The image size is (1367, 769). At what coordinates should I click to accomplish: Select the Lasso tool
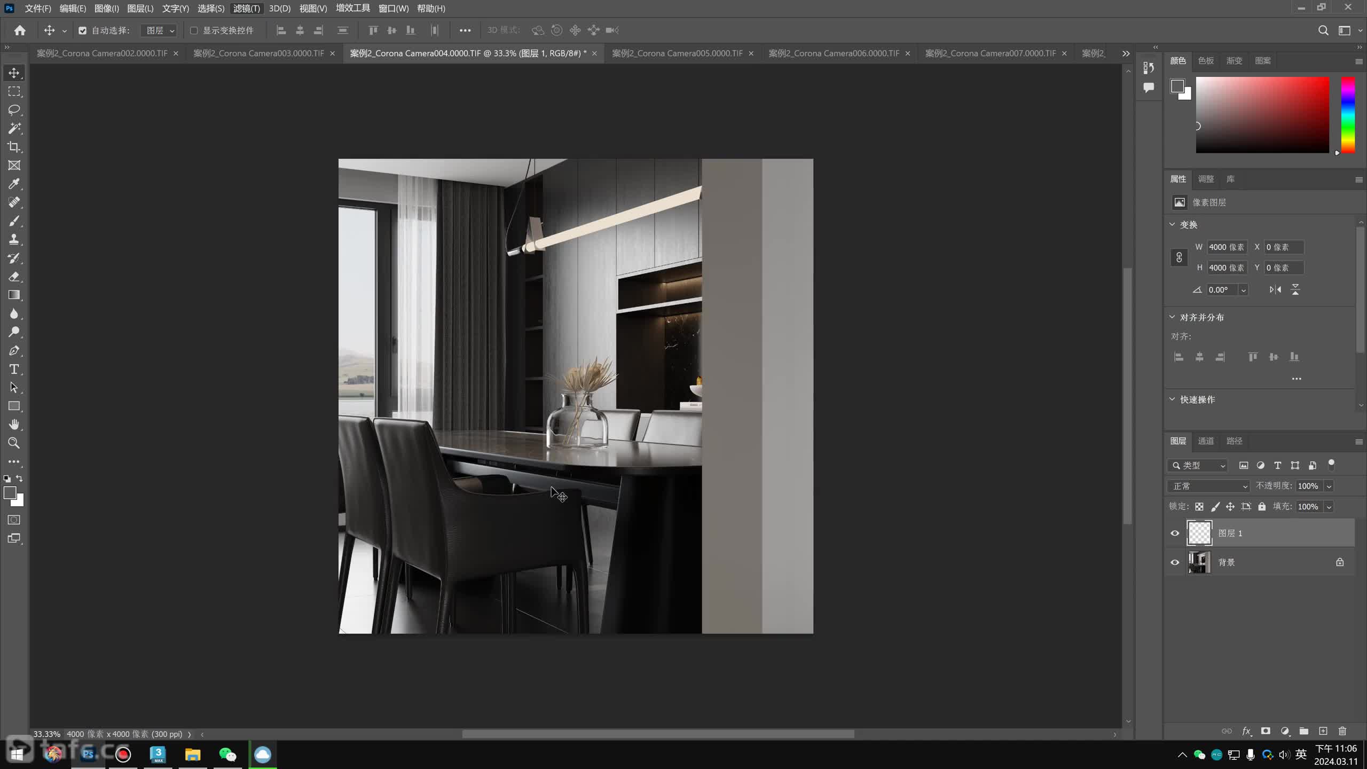pos(14,110)
